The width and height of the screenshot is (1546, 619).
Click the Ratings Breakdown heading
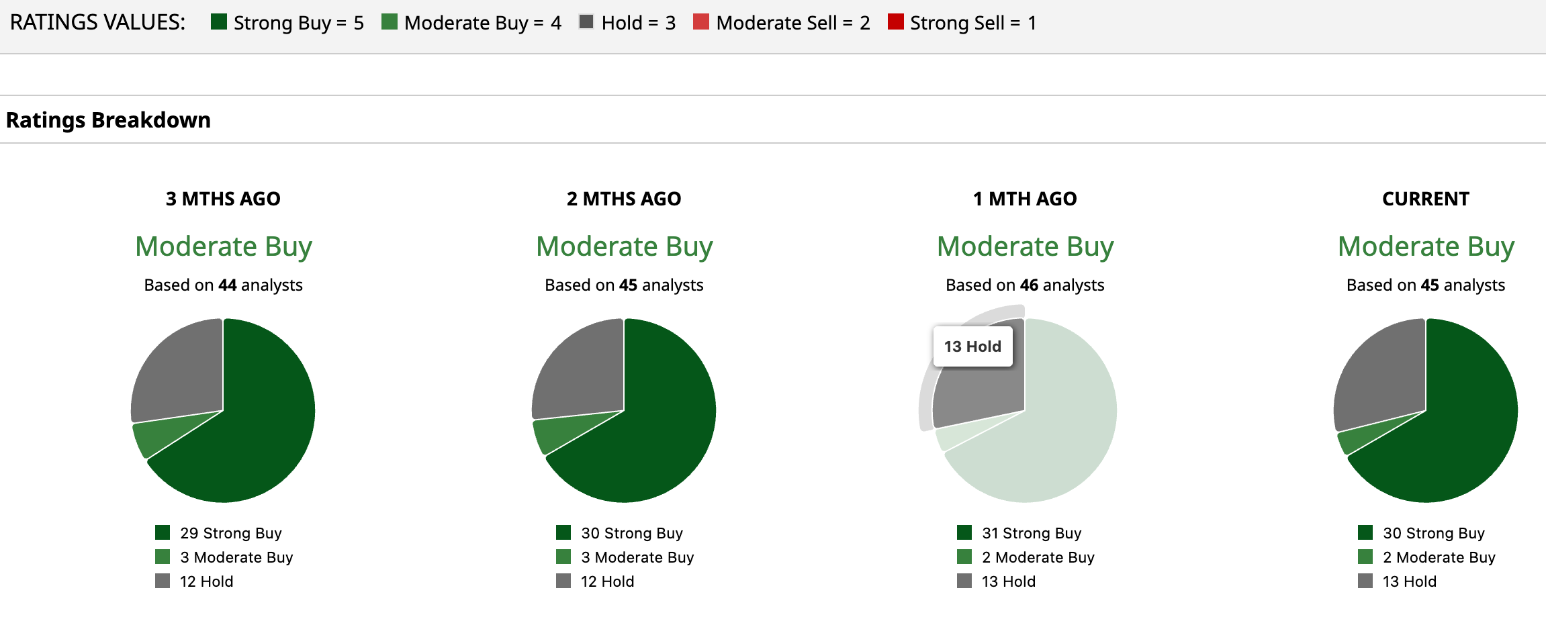pos(108,120)
